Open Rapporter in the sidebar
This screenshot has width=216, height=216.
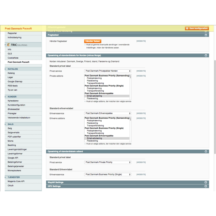(12, 33)
